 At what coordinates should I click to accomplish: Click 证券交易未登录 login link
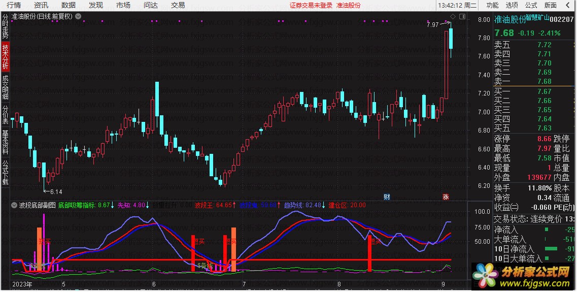point(311,6)
